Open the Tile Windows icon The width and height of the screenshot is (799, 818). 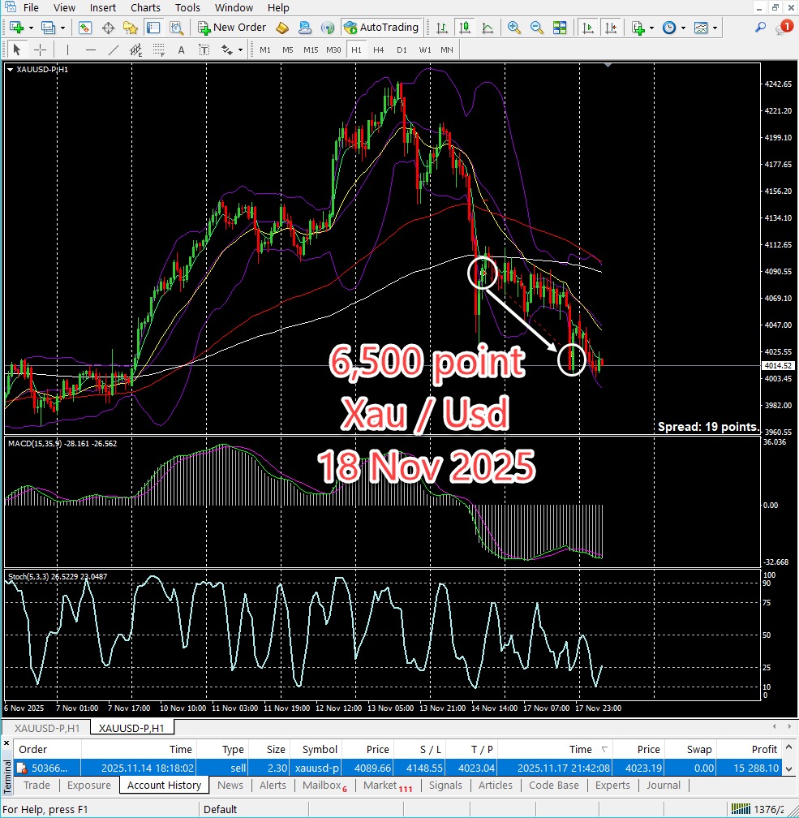point(560,28)
